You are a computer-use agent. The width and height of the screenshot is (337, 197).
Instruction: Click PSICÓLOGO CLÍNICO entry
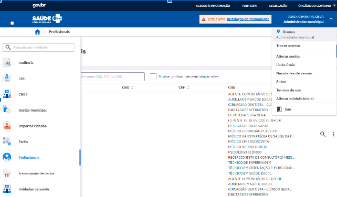tap(245, 152)
